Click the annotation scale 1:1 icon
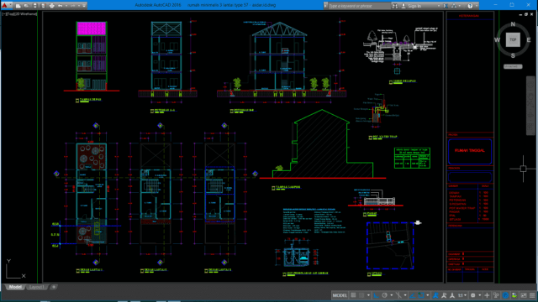This screenshot has height=302, width=538. 461,295
